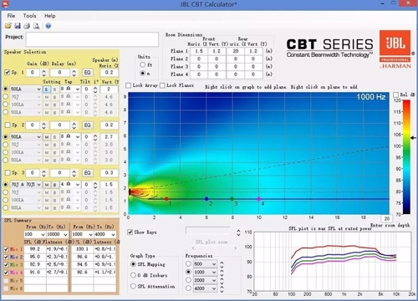
Task: Click the open folder toolbar icon
Action: tap(8, 26)
